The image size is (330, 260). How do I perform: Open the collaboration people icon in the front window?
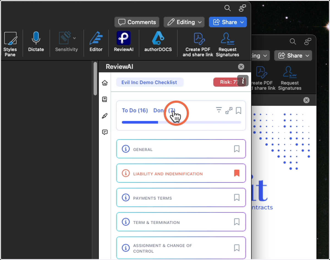point(242,8)
